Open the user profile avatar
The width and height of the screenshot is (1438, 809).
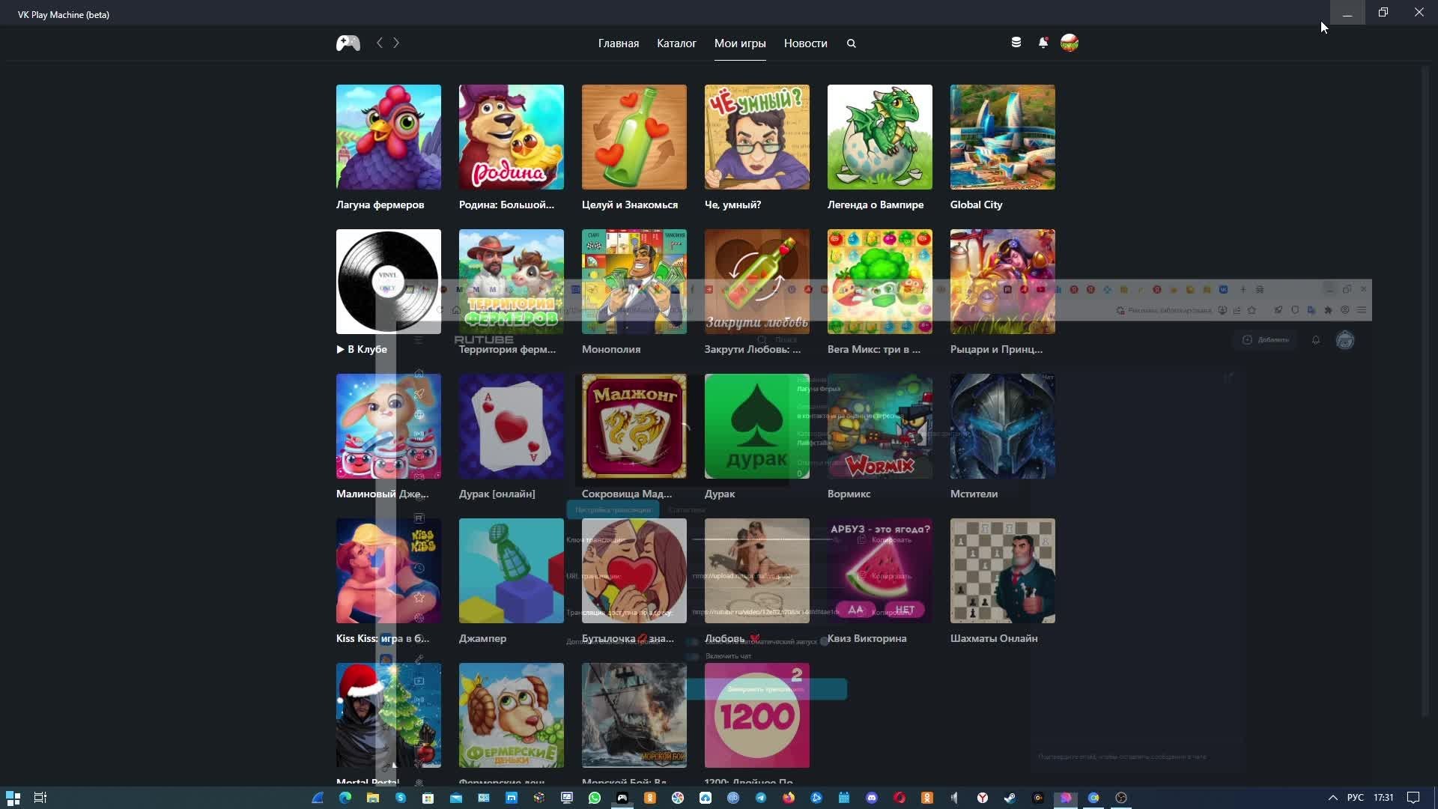tap(1070, 43)
